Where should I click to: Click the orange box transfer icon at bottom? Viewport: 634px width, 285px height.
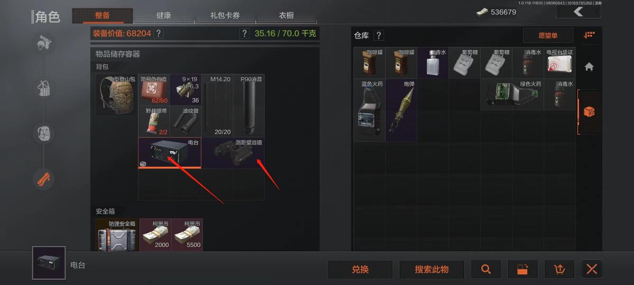(523, 269)
